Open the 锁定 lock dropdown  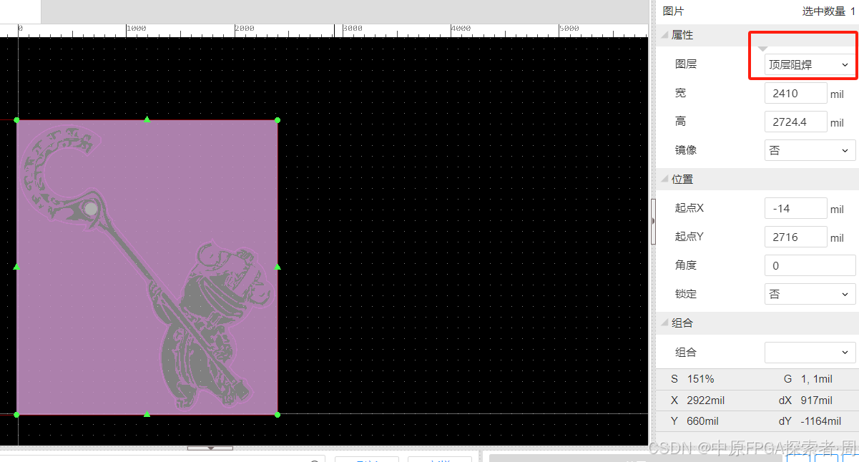pos(810,294)
